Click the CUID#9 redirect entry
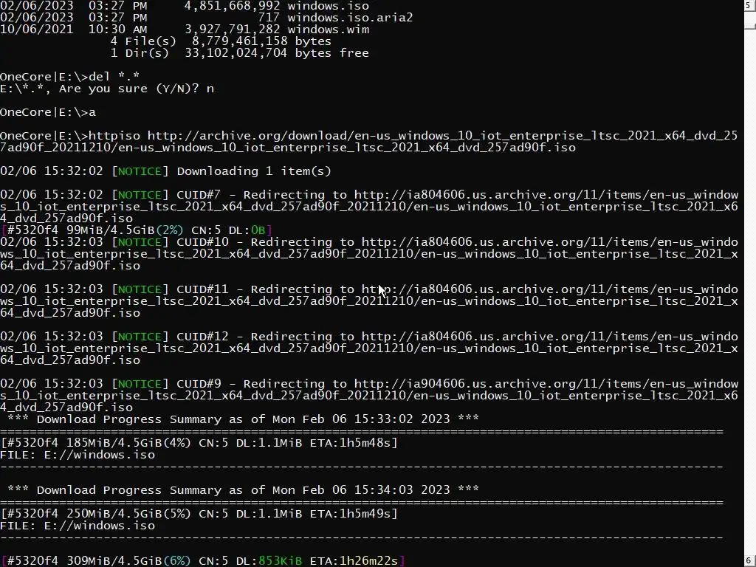 point(369,396)
